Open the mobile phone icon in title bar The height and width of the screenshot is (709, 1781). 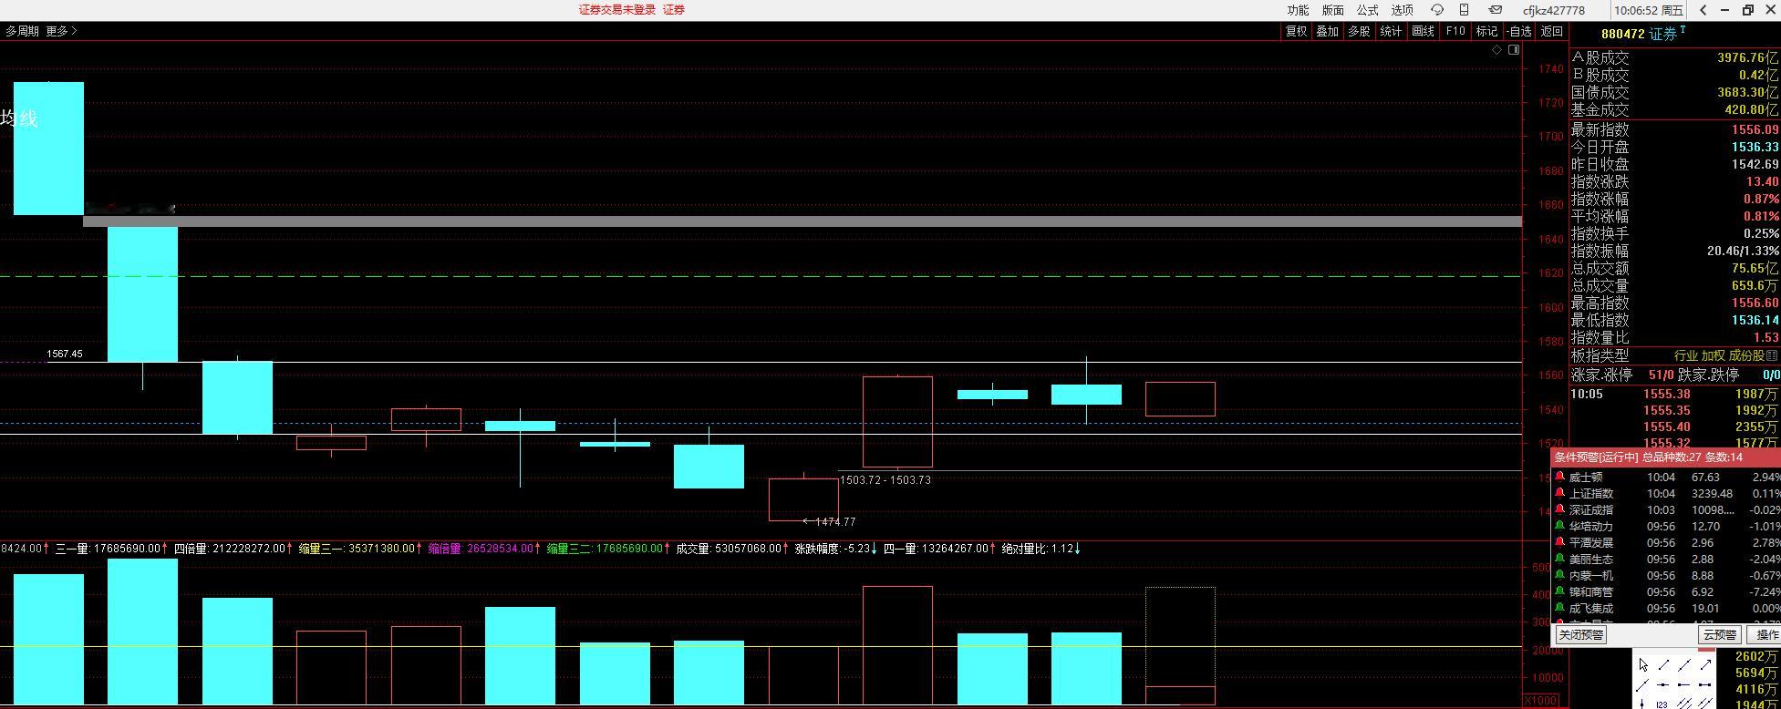tap(1465, 10)
